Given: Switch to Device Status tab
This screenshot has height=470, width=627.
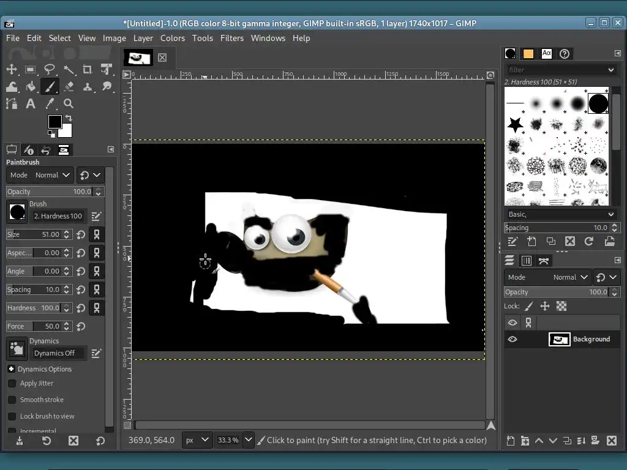Looking at the screenshot, I should (28, 151).
